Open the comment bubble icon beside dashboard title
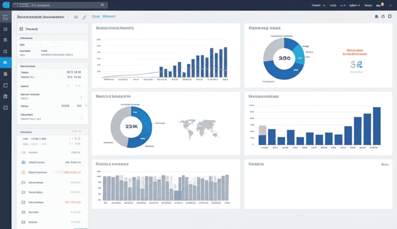This screenshot has width=397, height=229. (76, 17)
